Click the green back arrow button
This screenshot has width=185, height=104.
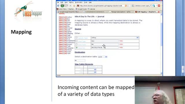(62, 5)
